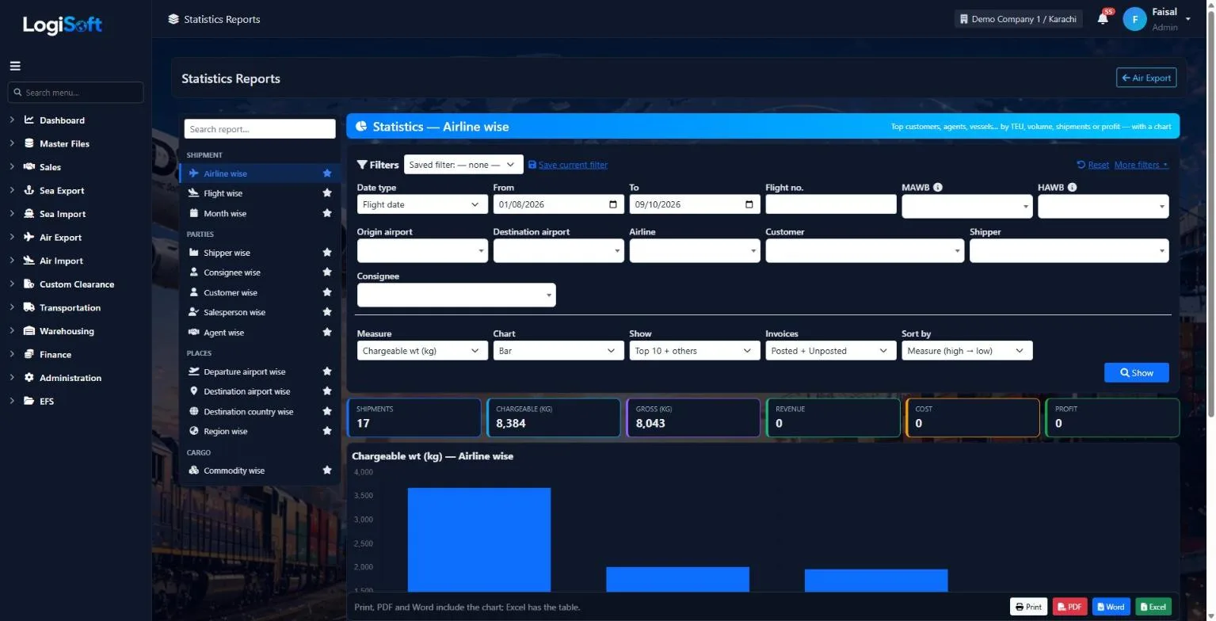The height and width of the screenshot is (621, 1216).
Task: Select Salesperson wise report
Action: click(x=234, y=313)
